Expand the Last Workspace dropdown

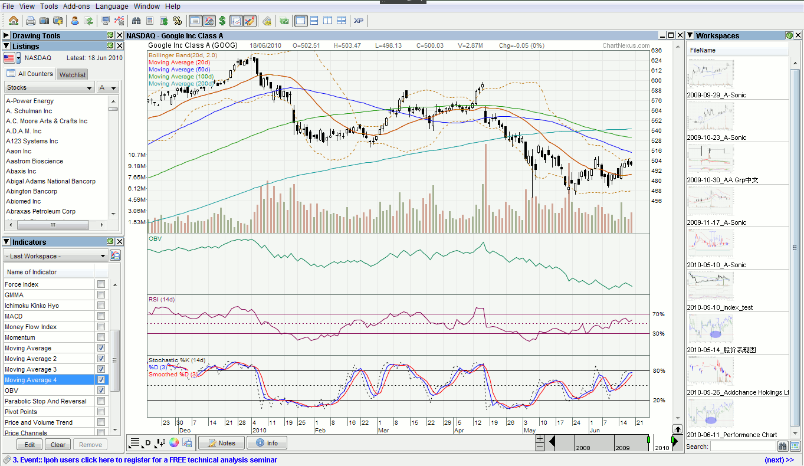pos(55,256)
